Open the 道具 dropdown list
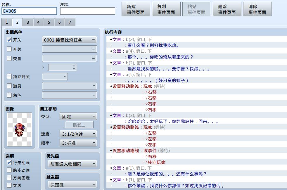Screen dimensions: 287x190 coord(70,86)
